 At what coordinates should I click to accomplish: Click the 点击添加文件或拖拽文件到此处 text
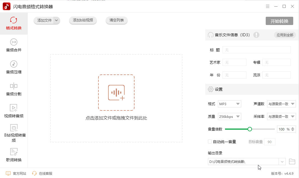pyautogui.click(x=116, y=118)
